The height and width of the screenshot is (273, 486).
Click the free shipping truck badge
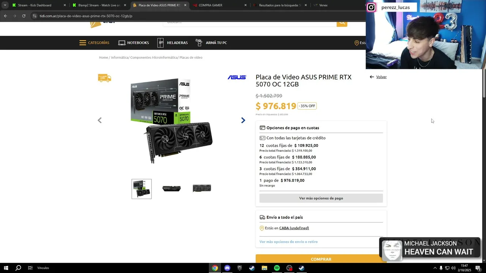pyautogui.click(x=104, y=78)
